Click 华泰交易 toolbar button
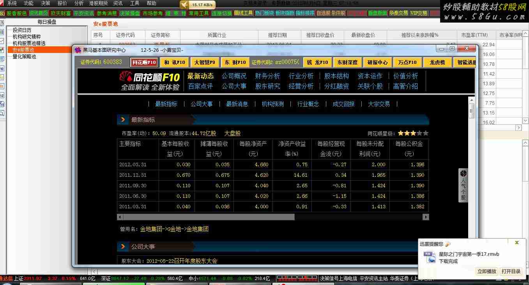Screen dimensions: 529x285 click(399, 13)
